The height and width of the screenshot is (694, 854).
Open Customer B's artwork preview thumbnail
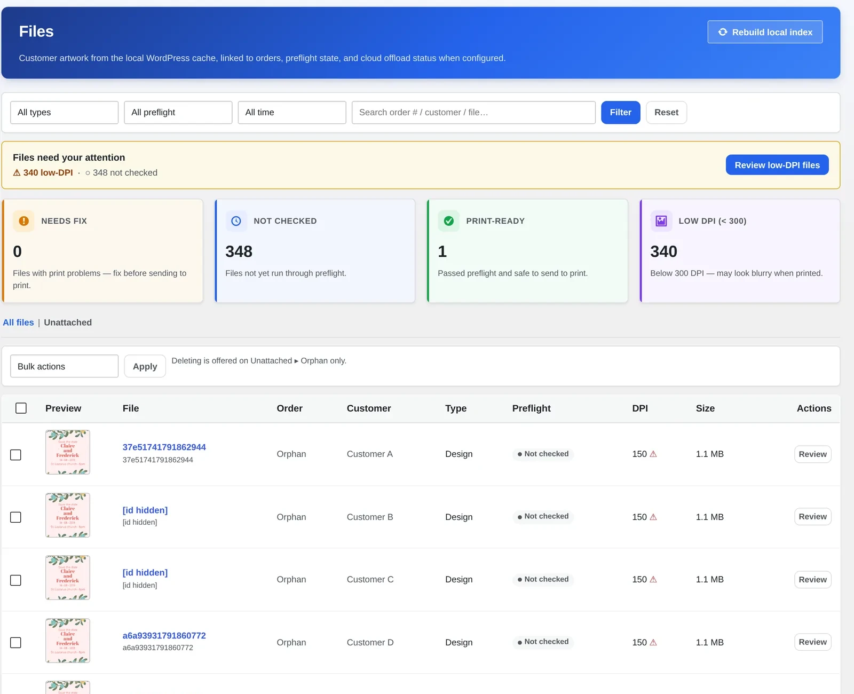point(68,515)
